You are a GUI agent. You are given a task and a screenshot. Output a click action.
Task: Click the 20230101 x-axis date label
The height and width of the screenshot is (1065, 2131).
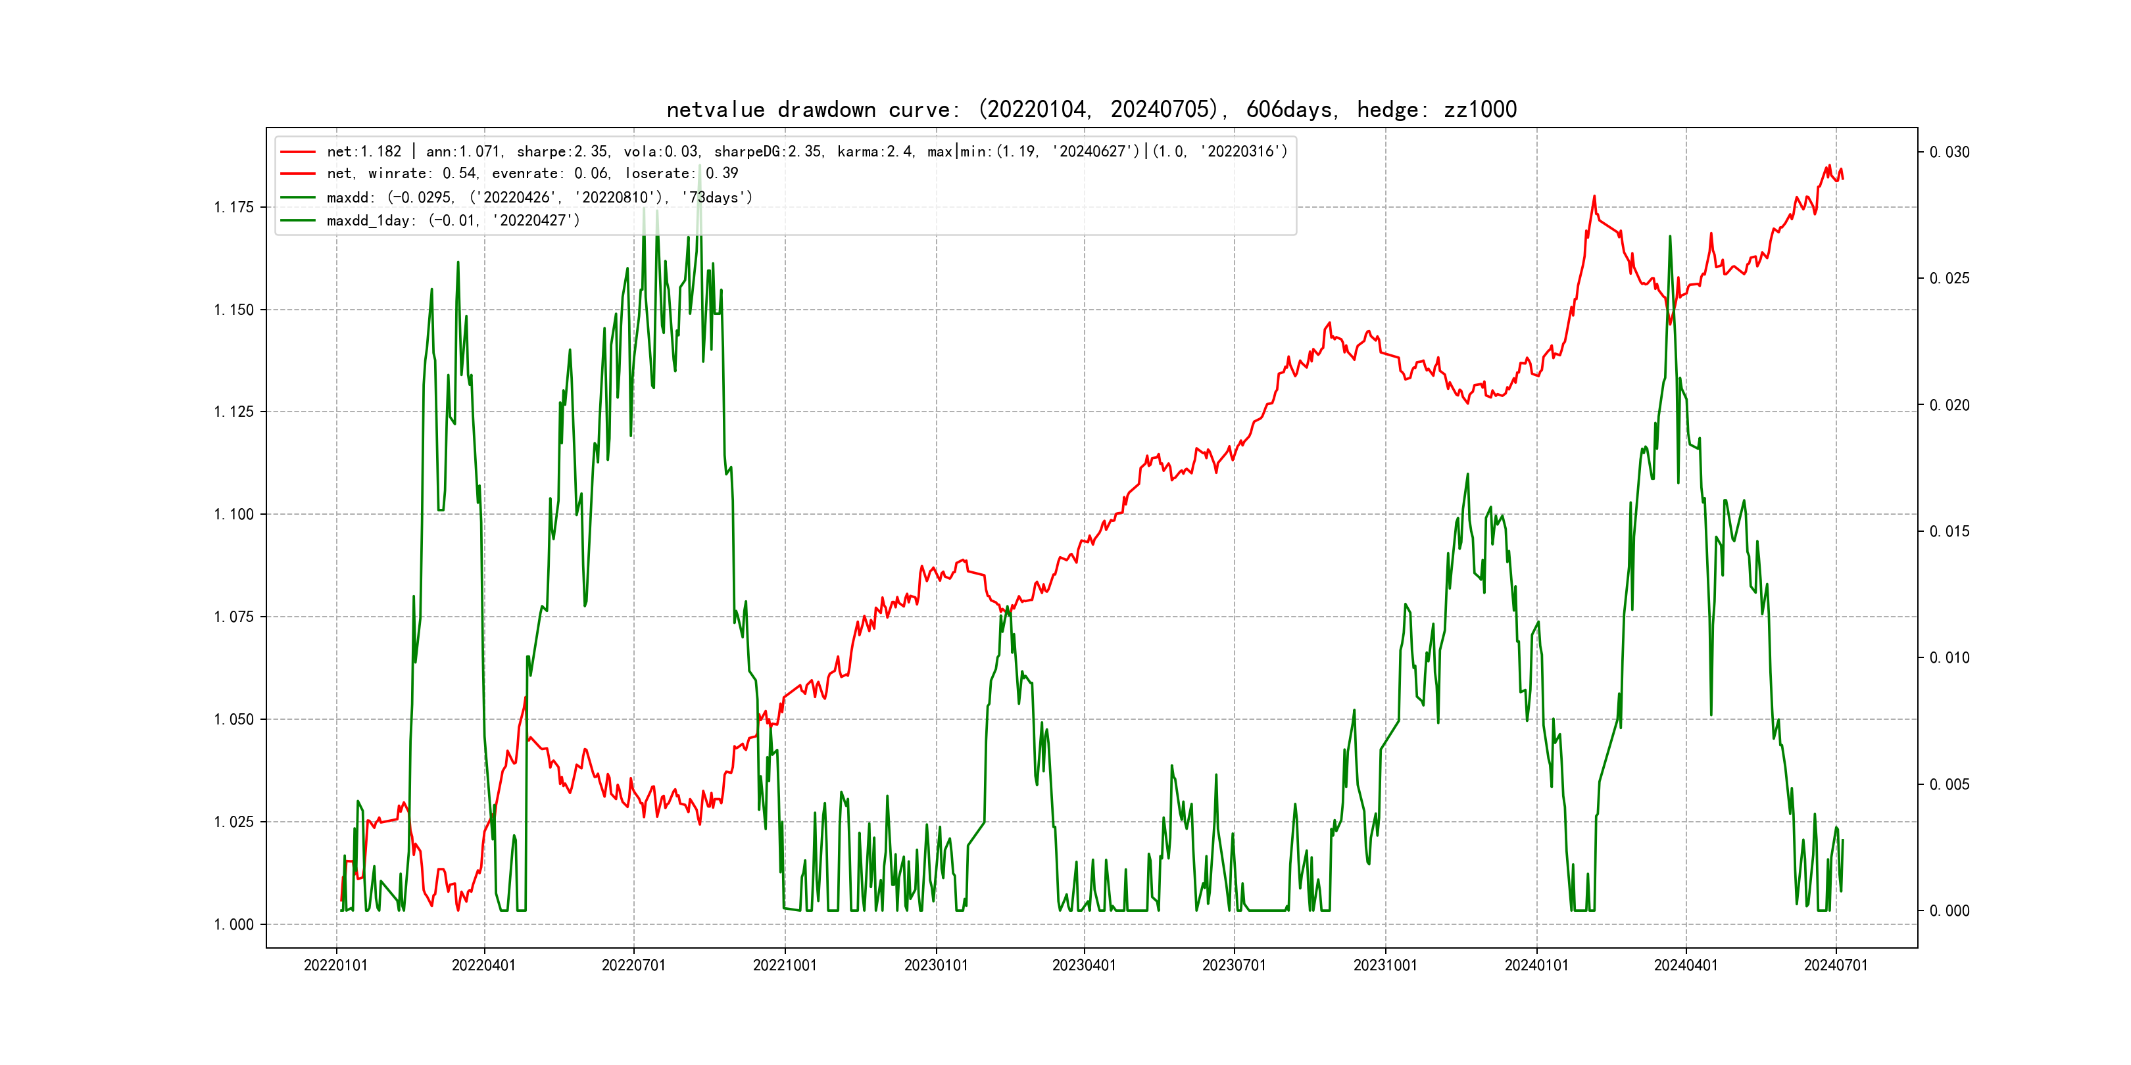tap(936, 966)
